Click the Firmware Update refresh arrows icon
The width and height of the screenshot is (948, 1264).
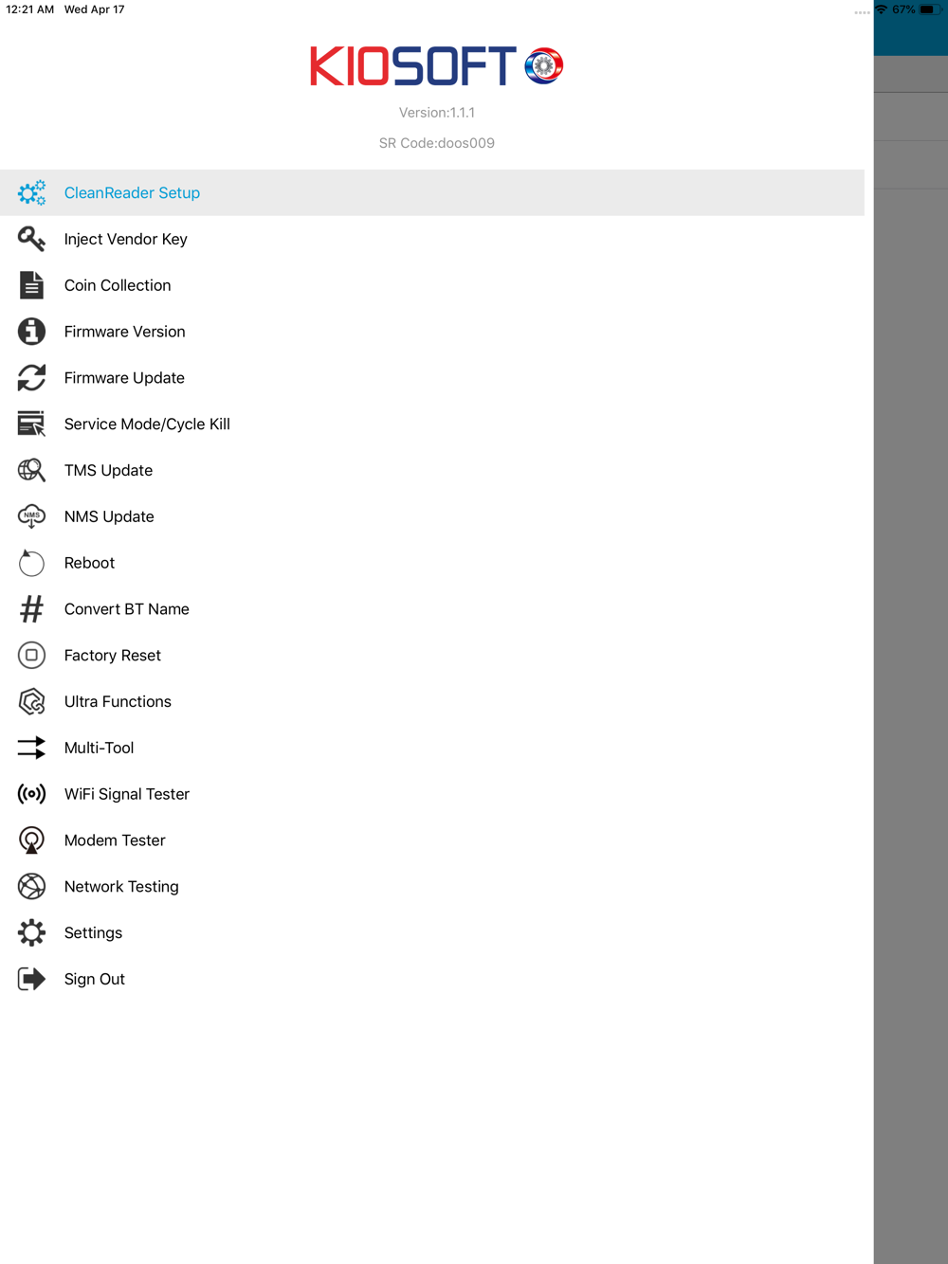[x=31, y=378]
